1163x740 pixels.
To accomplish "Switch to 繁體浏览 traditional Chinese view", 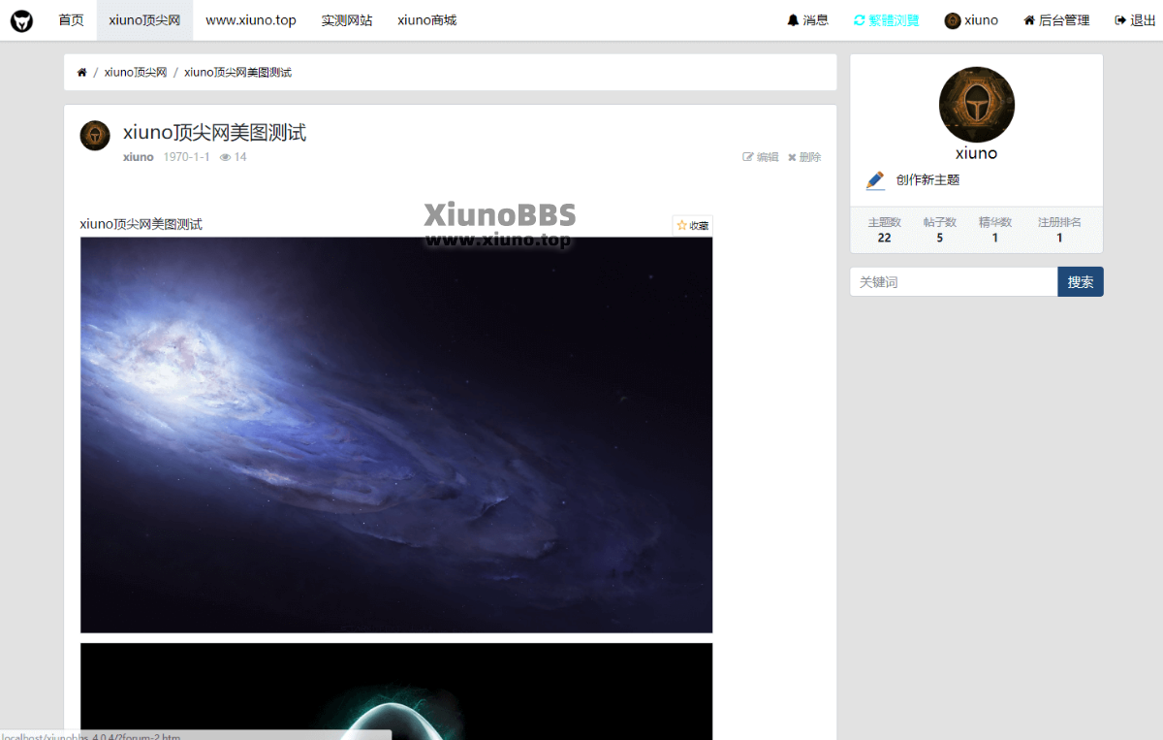I will (x=886, y=20).
